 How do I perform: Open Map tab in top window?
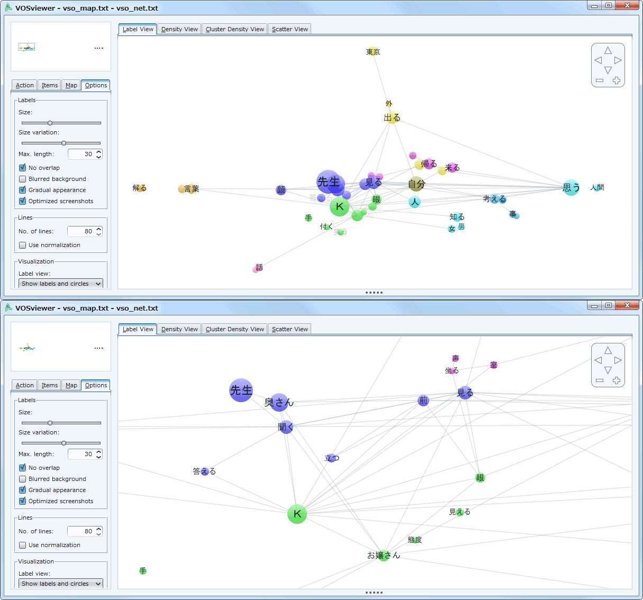(x=71, y=85)
